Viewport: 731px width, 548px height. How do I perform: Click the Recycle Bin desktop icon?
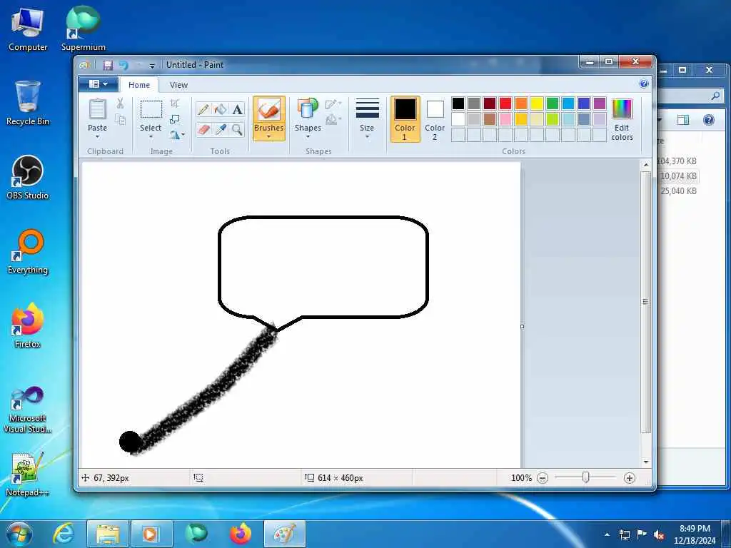coord(28,103)
